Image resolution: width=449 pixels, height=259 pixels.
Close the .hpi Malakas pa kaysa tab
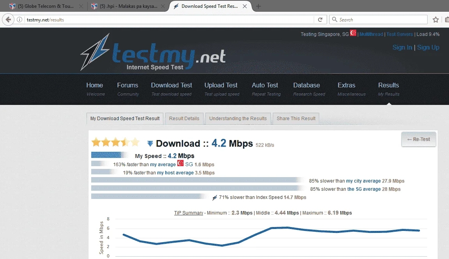click(x=163, y=6)
